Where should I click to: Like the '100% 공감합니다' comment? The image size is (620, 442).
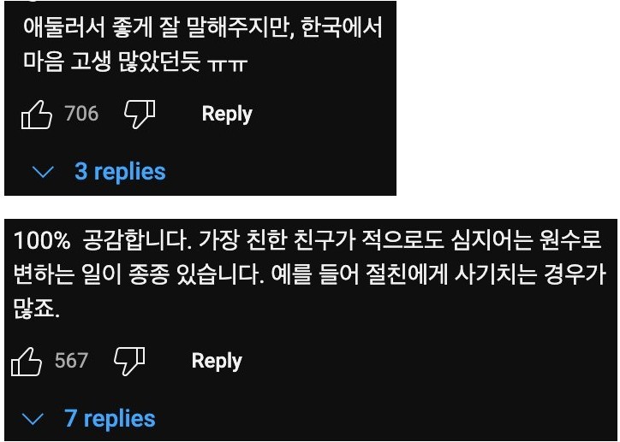click(27, 362)
